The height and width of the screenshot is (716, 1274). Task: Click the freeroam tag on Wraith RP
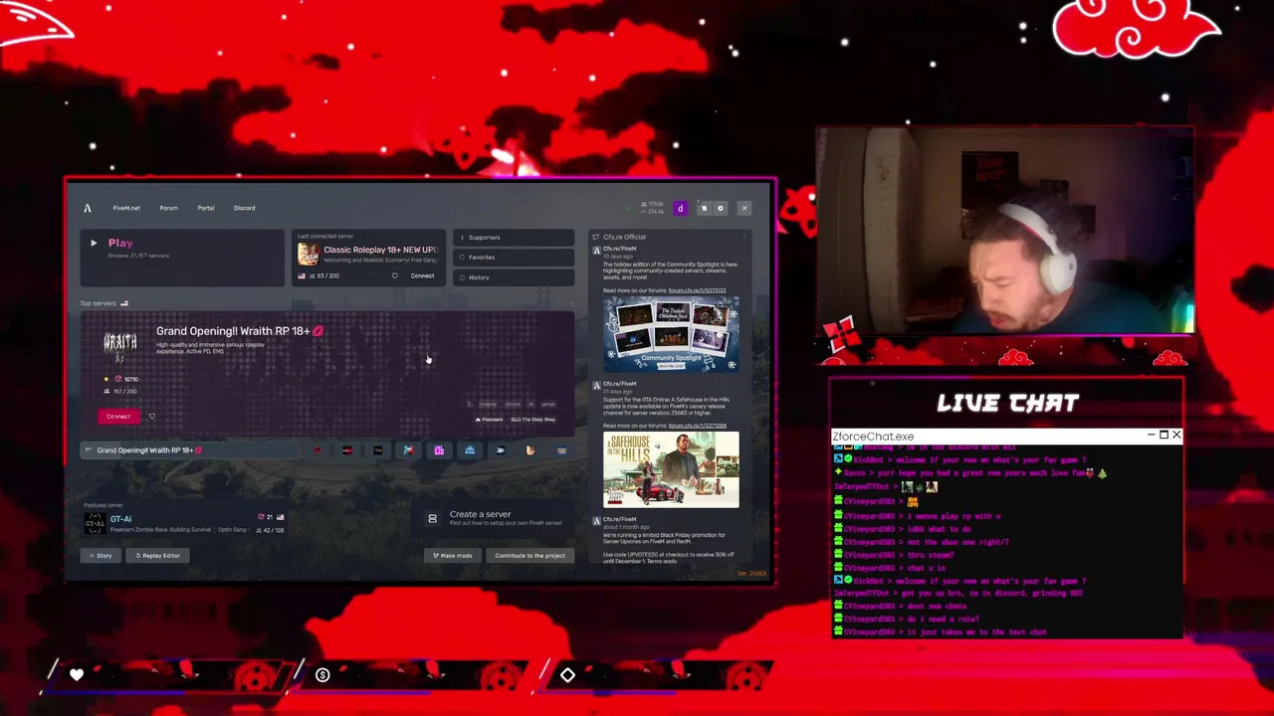[x=489, y=420]
